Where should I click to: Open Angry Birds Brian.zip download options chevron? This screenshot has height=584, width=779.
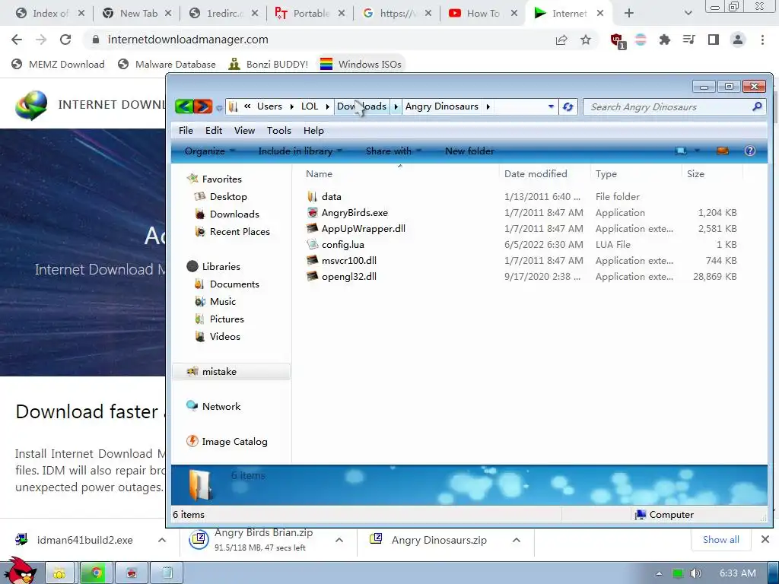[339, 540]
